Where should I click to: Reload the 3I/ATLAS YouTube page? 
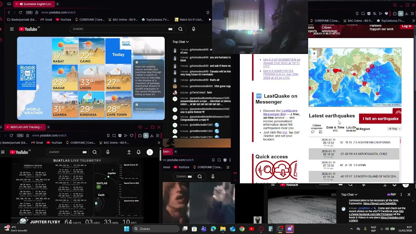point(11,136)
